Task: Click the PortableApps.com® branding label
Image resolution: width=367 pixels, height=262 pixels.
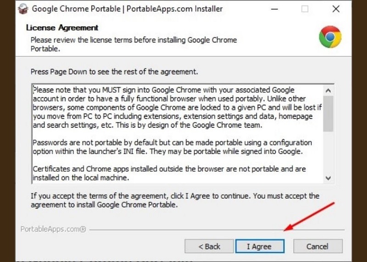Action: point(53,229)
